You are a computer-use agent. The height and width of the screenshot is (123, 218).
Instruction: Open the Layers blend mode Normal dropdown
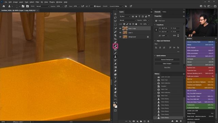(127, 20)
